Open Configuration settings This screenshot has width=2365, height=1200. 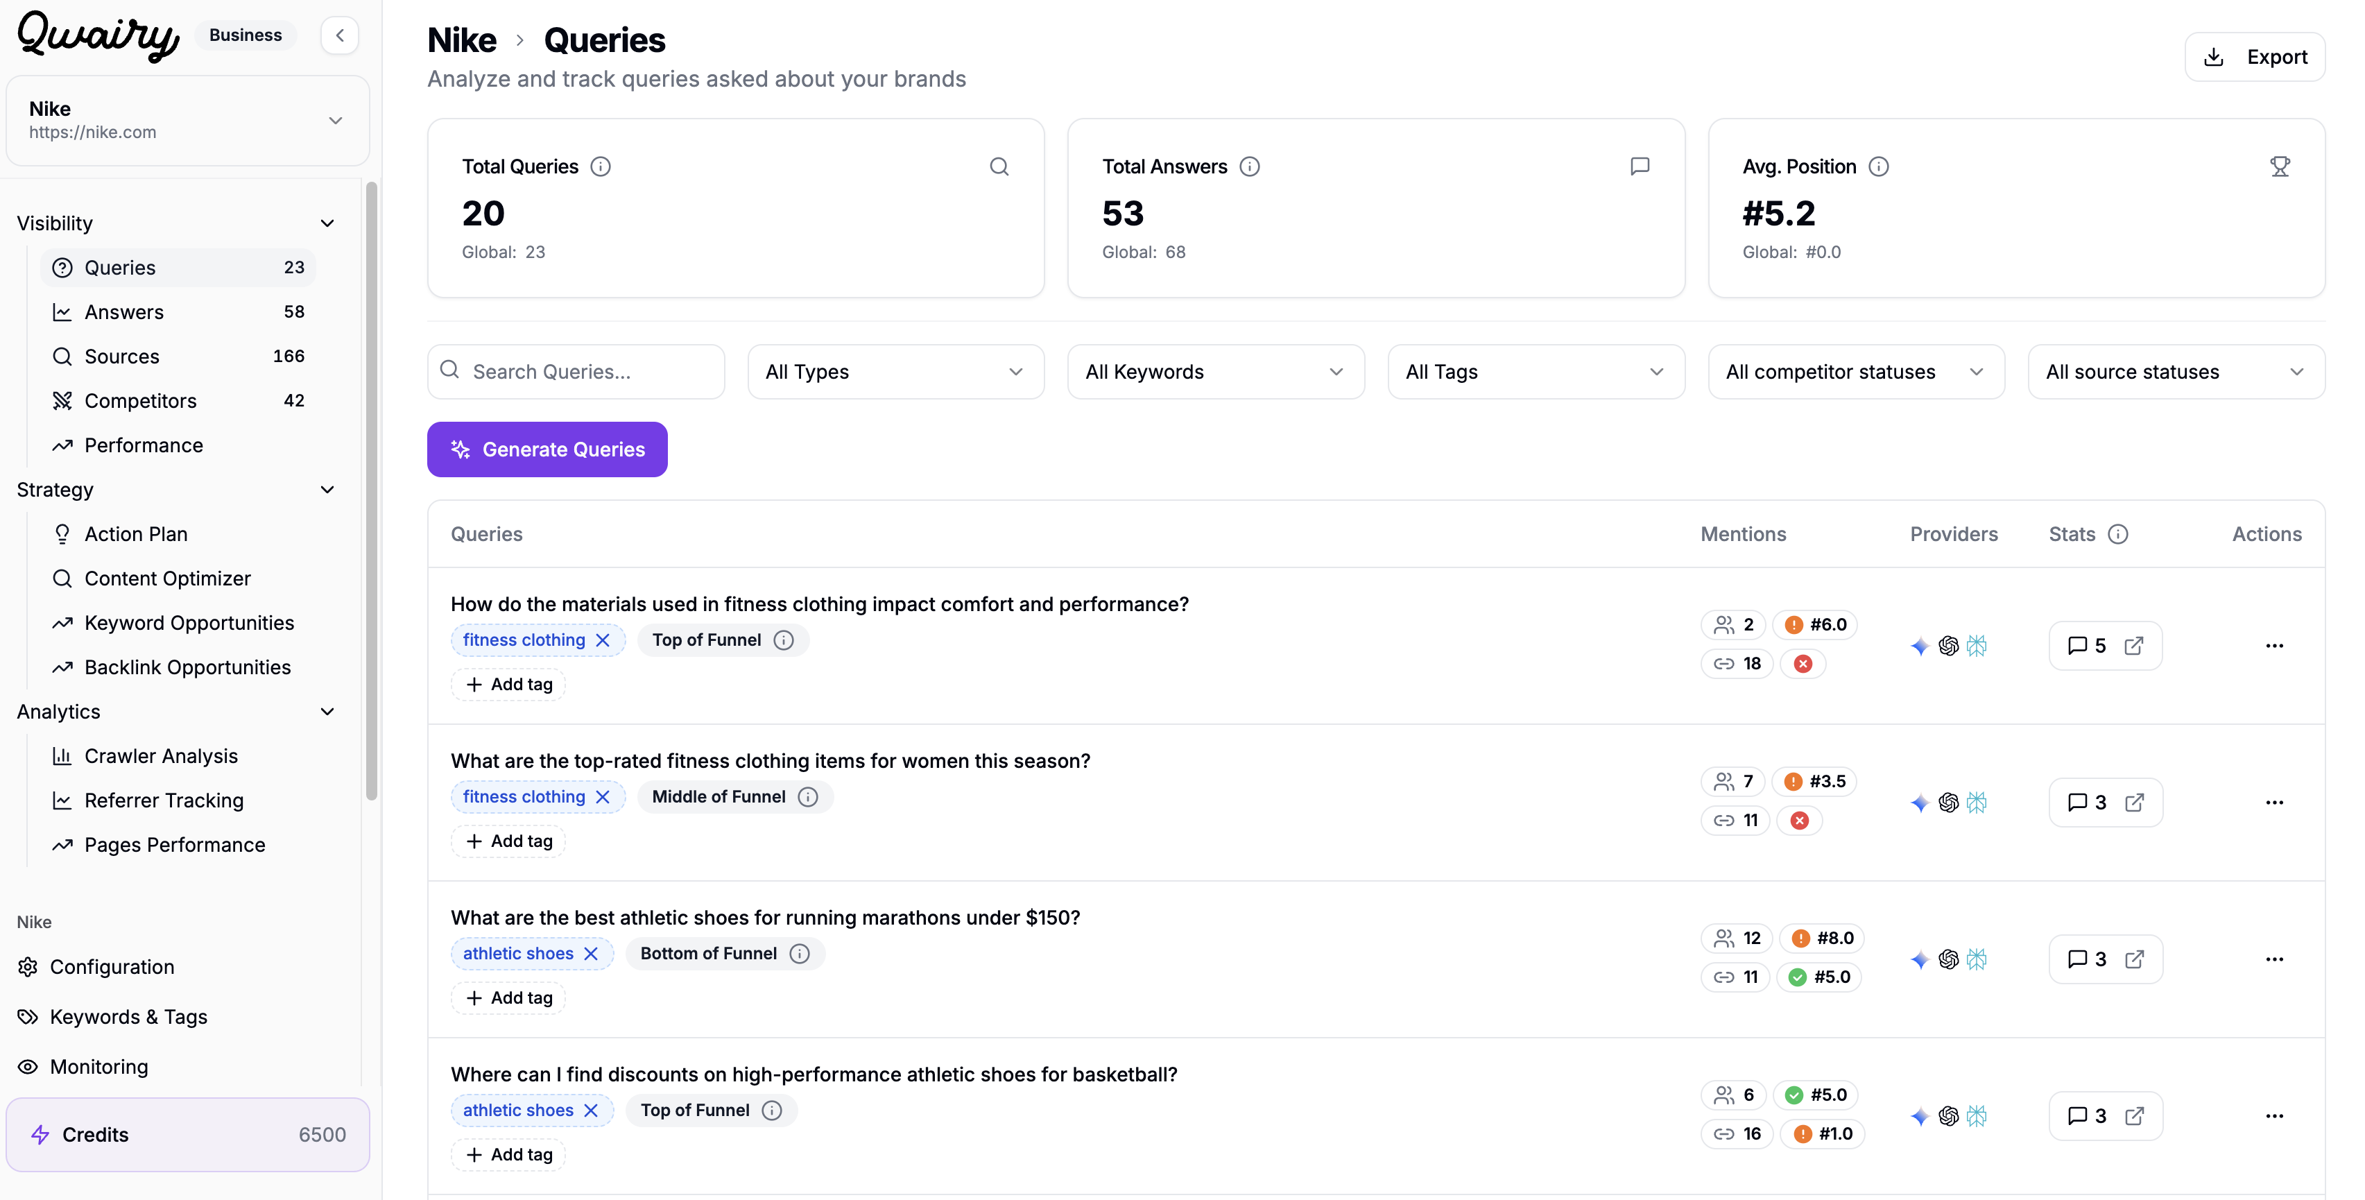coord(96,968)
